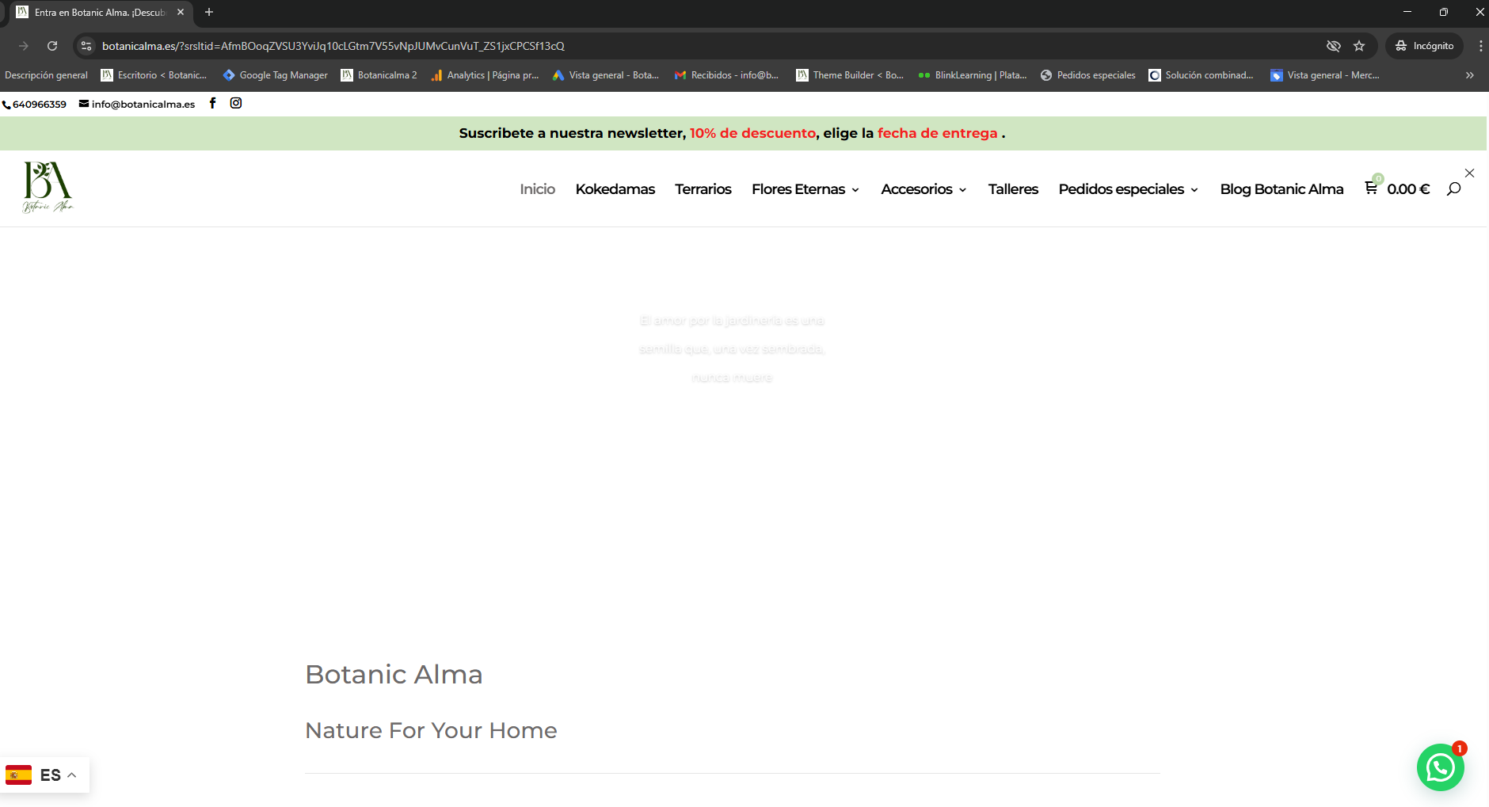Open the Terrarios menu item
The image size is (1489, 807).
coord(703,189)
